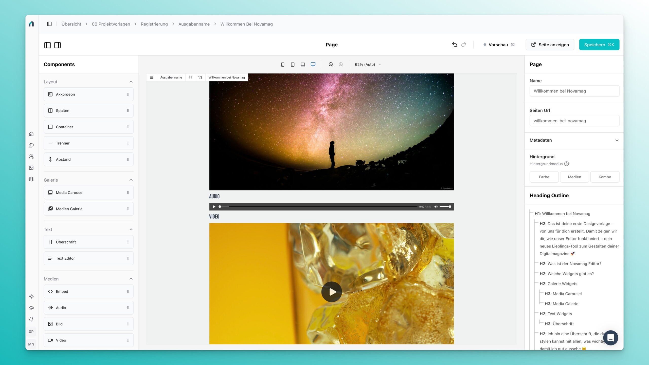
Task: Collapse the Galerie components group
Action: click(131, 180)
